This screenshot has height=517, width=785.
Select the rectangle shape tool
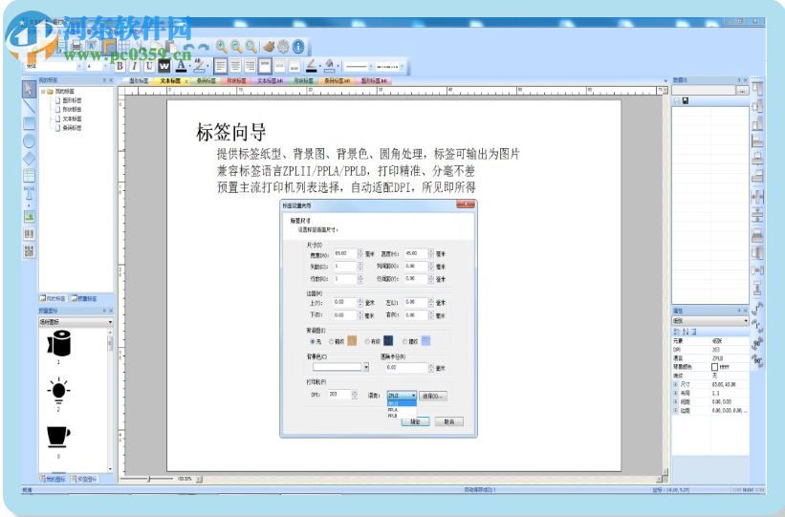tap(29, 123)
